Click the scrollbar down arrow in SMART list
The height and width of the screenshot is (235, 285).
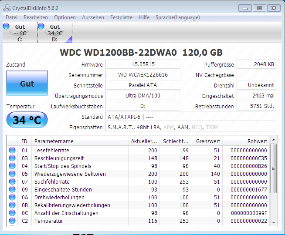pos(274,223)
